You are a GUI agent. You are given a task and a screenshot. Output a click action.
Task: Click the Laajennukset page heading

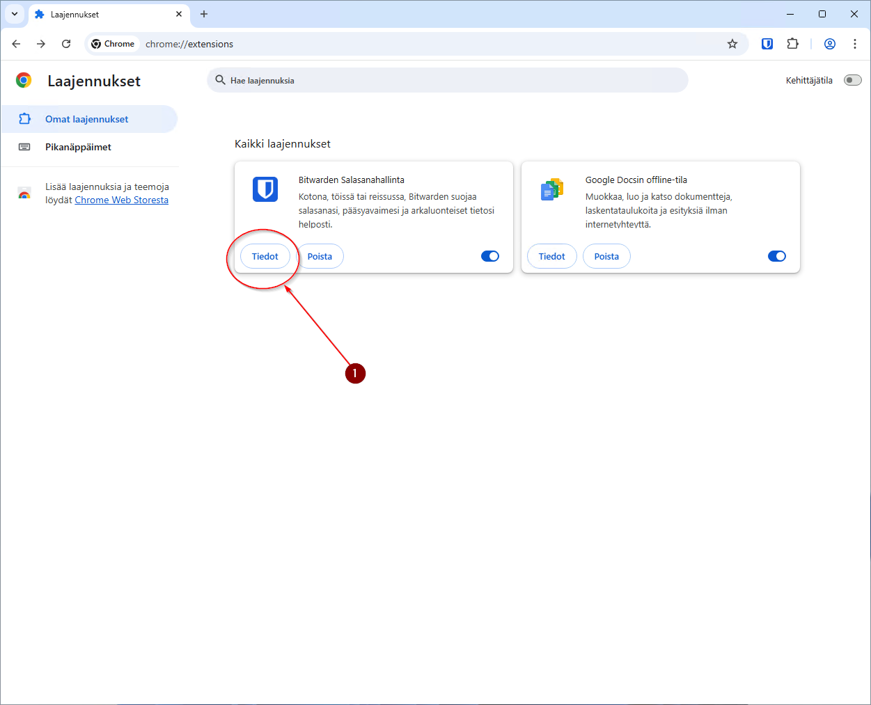click(94, 81)
